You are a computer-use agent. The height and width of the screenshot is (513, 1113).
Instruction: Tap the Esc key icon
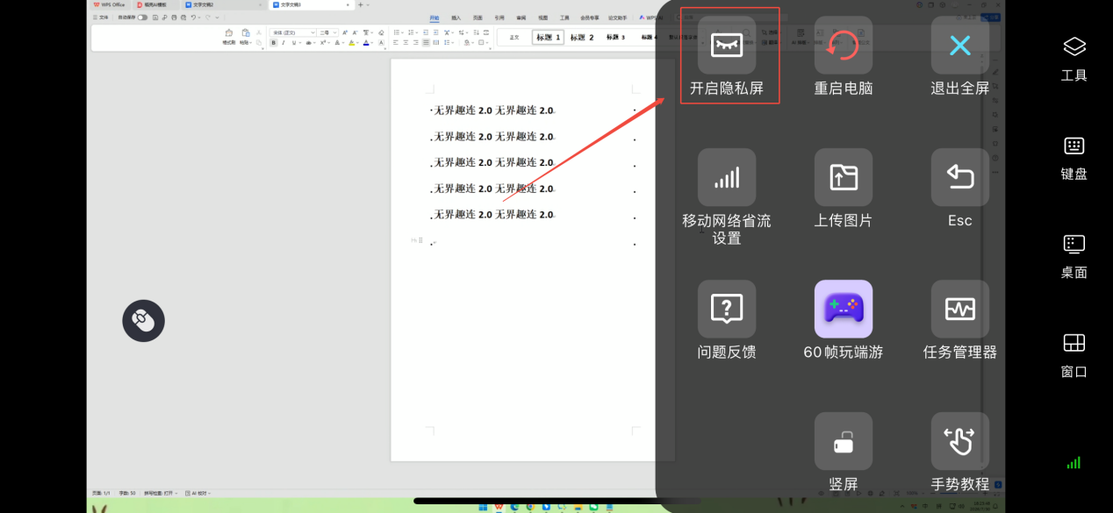click(960, 177)
